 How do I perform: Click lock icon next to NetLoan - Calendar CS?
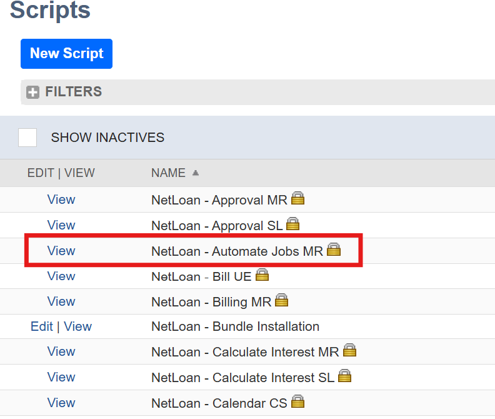(x=298, y=402)
